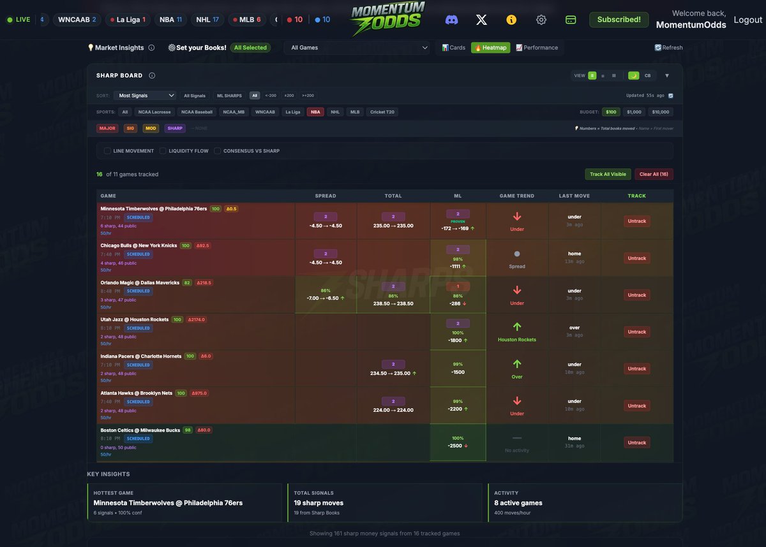The width and height of the screenshot is (766, 547).
Task: Toggle the MOD signal filter
Action: [x=151, y=128]
